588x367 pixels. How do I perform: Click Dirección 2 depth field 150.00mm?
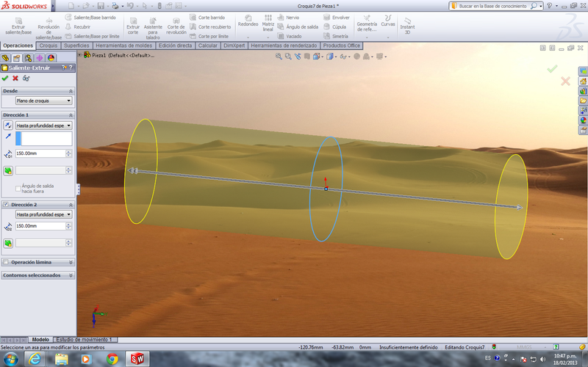click(x=40, y=226)
